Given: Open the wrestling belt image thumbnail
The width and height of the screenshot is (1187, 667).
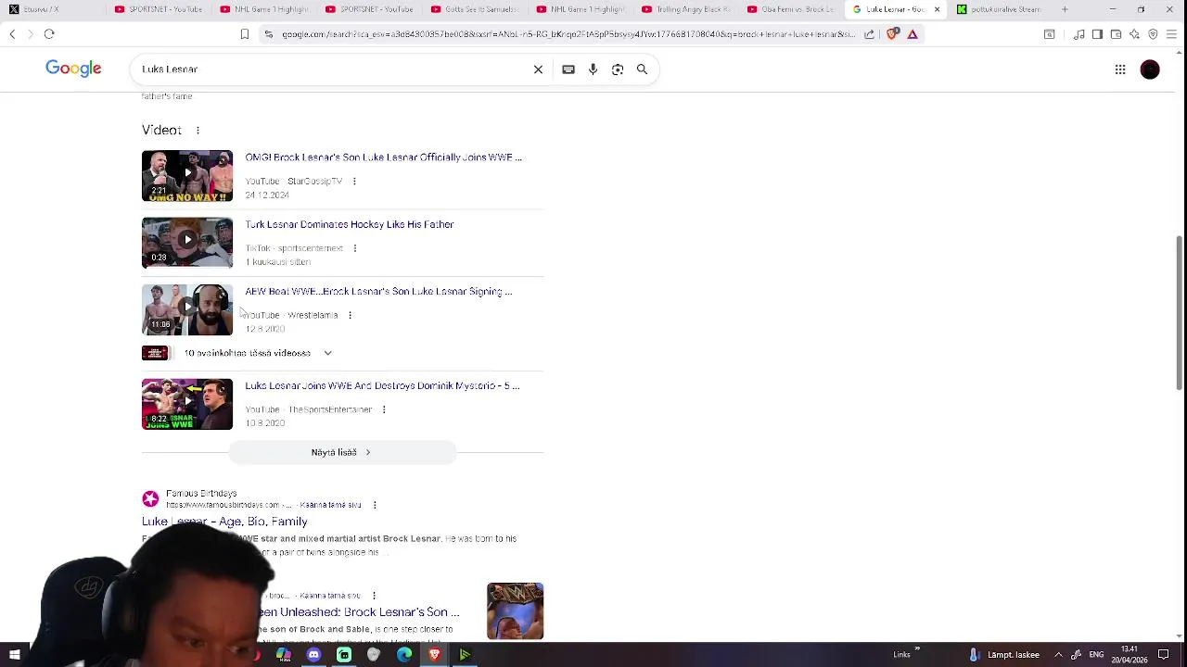Looking at the screenshot, I should pos(515,610).
